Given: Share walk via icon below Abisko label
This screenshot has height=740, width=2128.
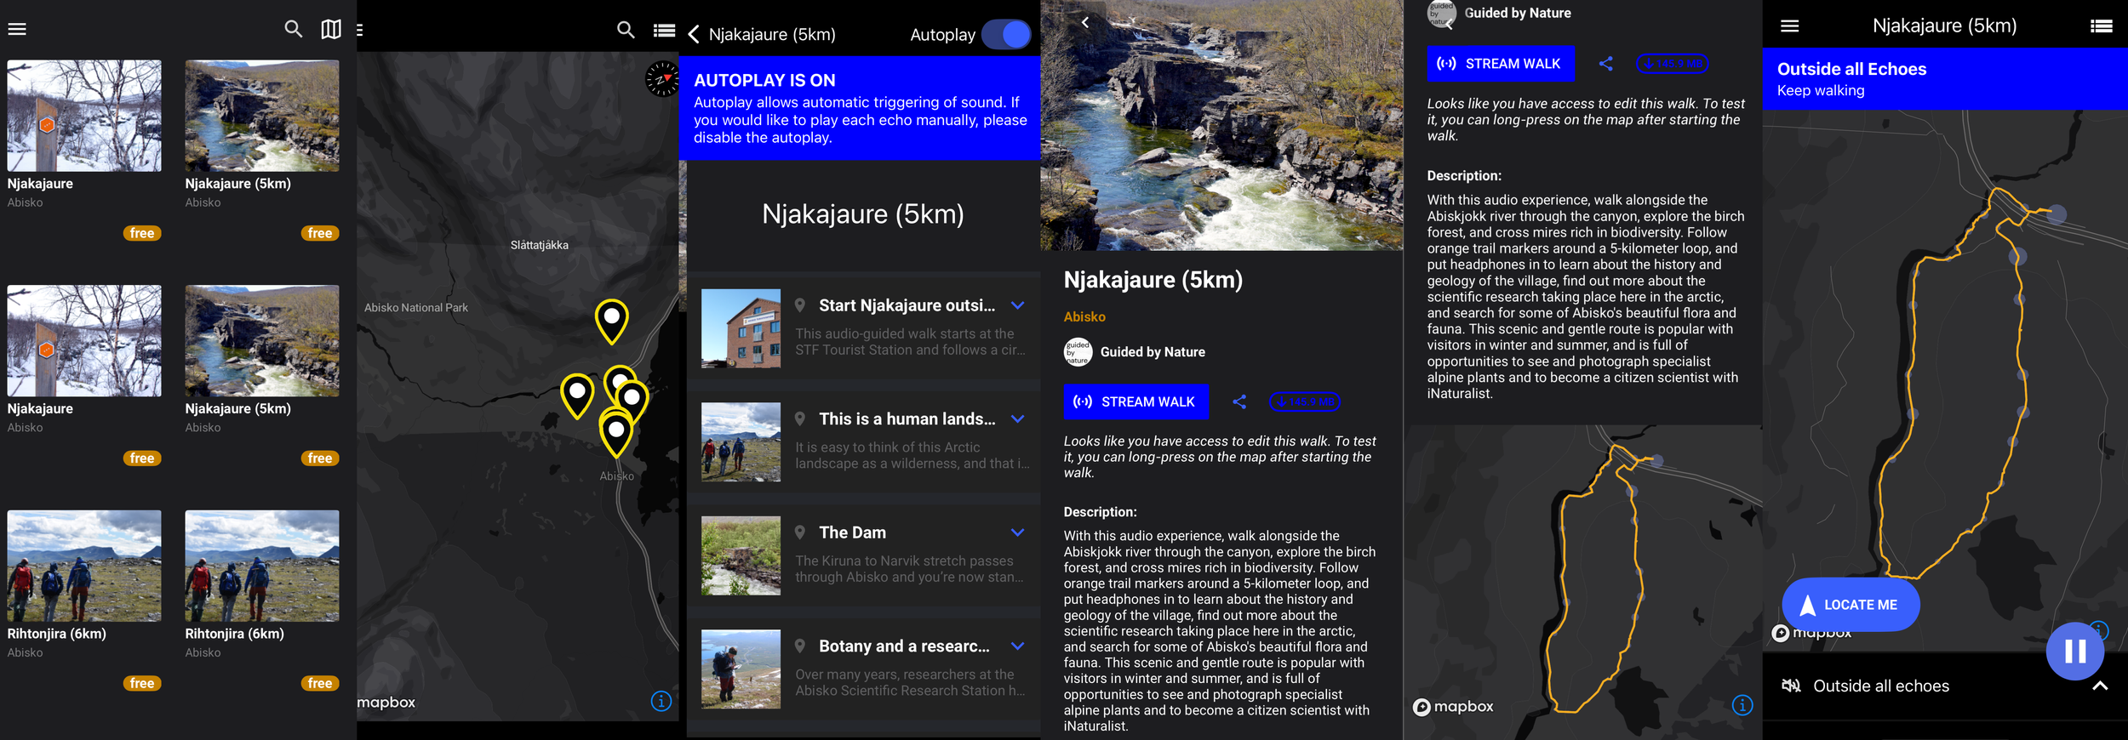Looking at the screenshot, I should tap(1239, 401).
